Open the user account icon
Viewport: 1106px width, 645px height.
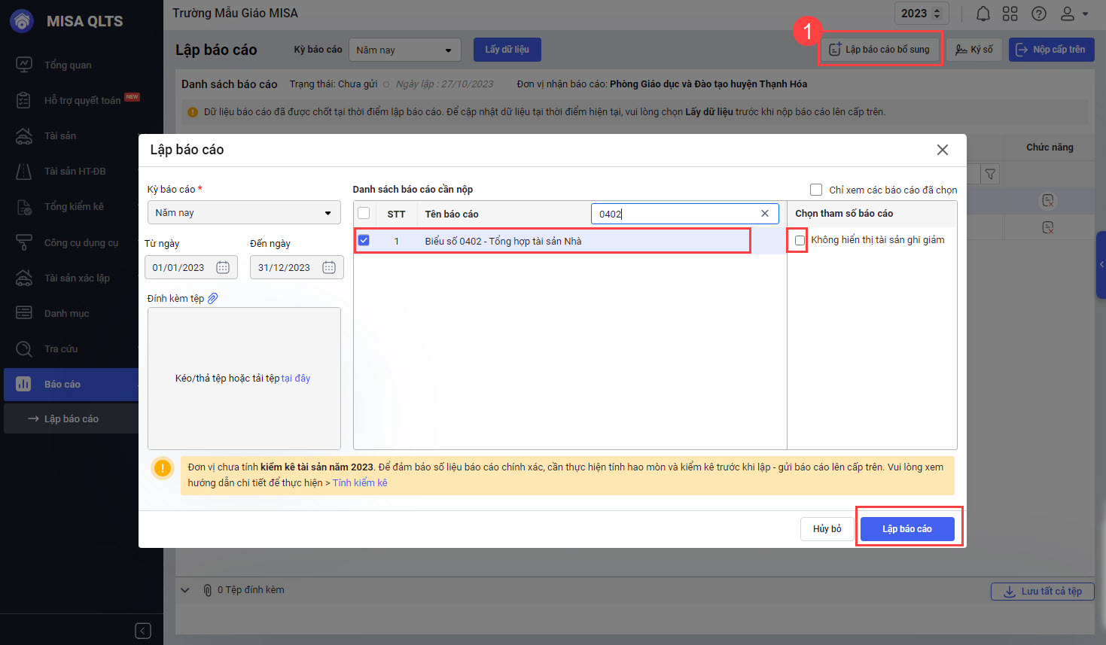(x=1068, y=14)
